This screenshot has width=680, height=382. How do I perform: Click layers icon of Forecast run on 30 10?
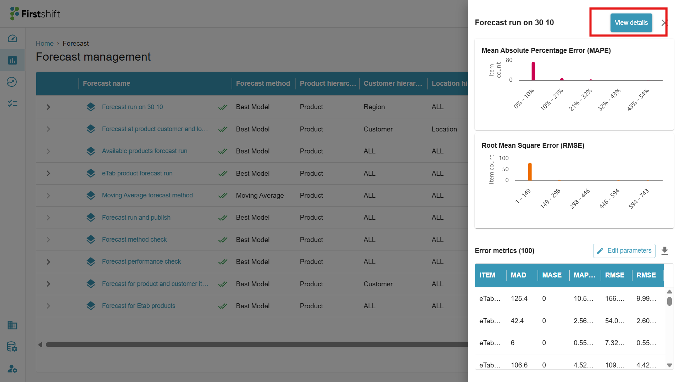pyautogui.click(x=91, y=107)
